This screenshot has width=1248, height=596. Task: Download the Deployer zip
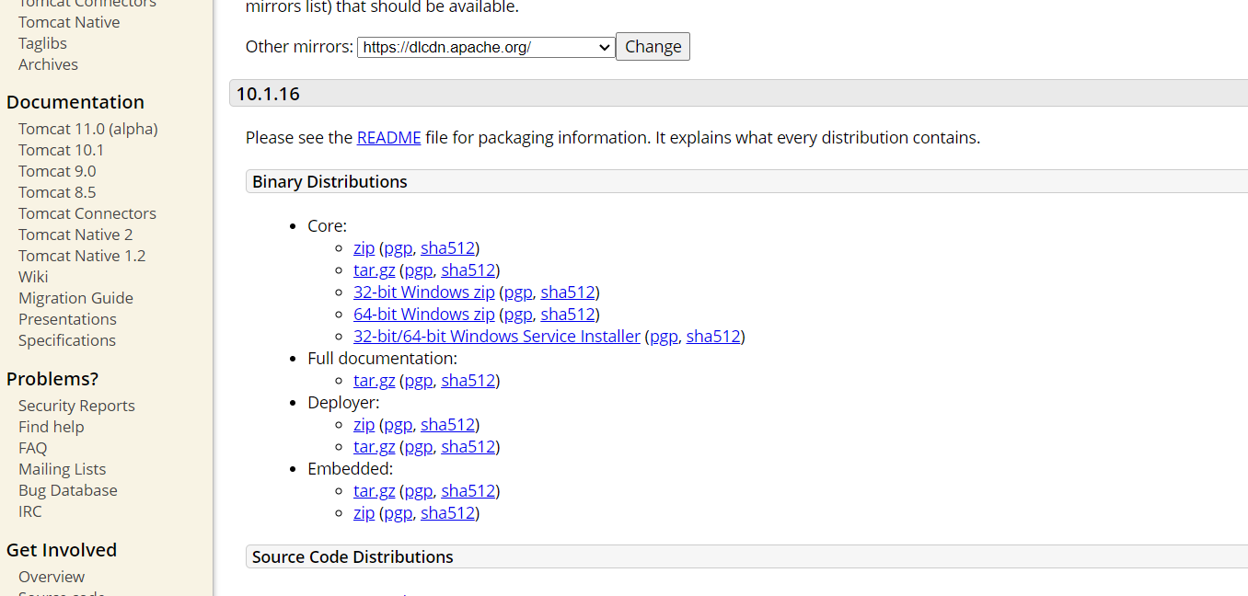[364, 425]
